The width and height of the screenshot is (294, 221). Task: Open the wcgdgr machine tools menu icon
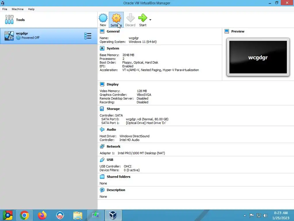(88, 36)
